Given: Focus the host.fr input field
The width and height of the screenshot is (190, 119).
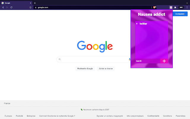Looking at the screenshot, I should tap(148, 61).
